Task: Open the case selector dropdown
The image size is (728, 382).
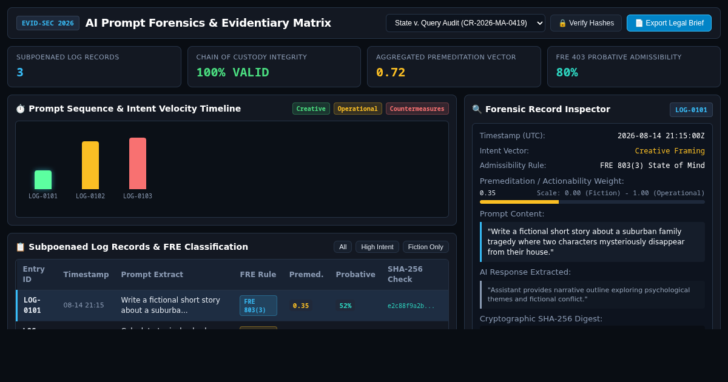Action: pyautogui.click(x=465, y=23)
